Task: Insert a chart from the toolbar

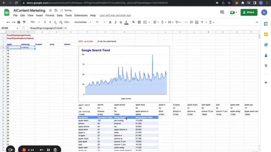Action: [x=196, y=22]
